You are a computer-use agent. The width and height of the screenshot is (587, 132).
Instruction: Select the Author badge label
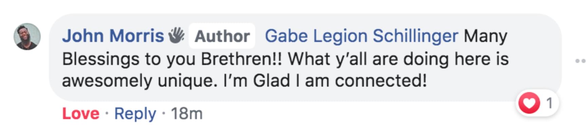(222, 36)
